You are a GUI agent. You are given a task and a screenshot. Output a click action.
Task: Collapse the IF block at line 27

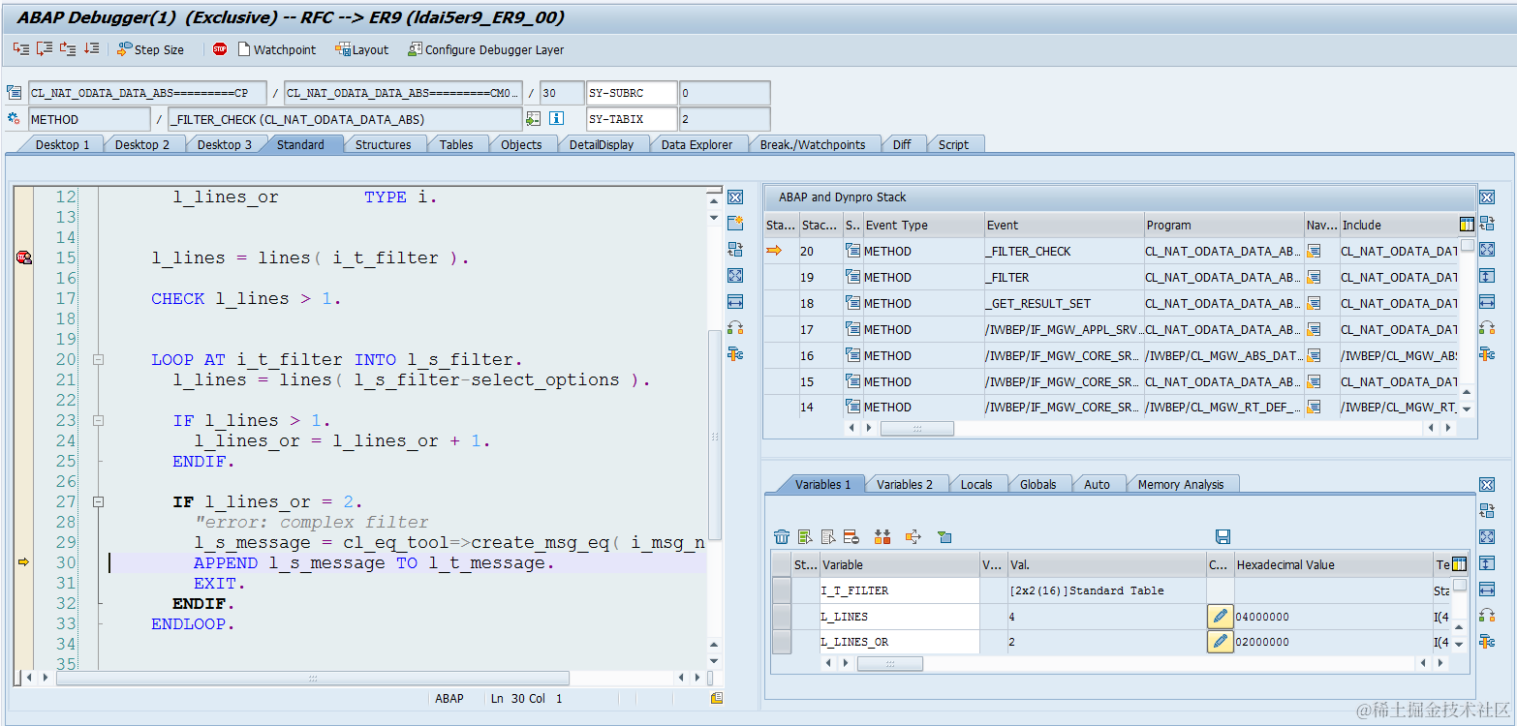[x=98, y=501]
